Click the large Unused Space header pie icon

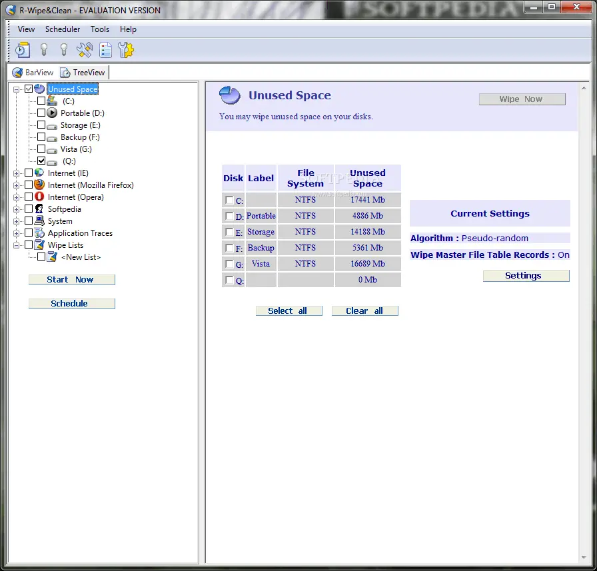[230, 95]
